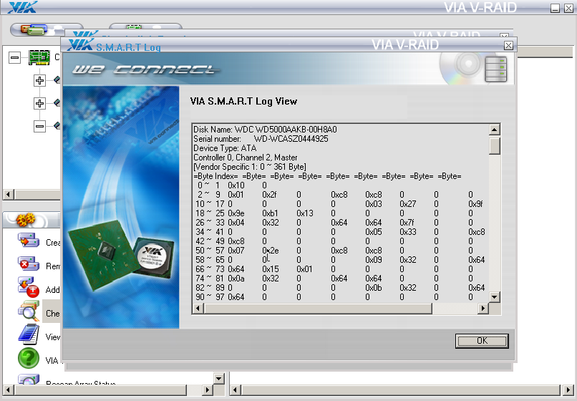The width and height of the screenshot is (577, 401).
Task: Click the log view scroll-down arrow
Action: [x=494, y=296]
